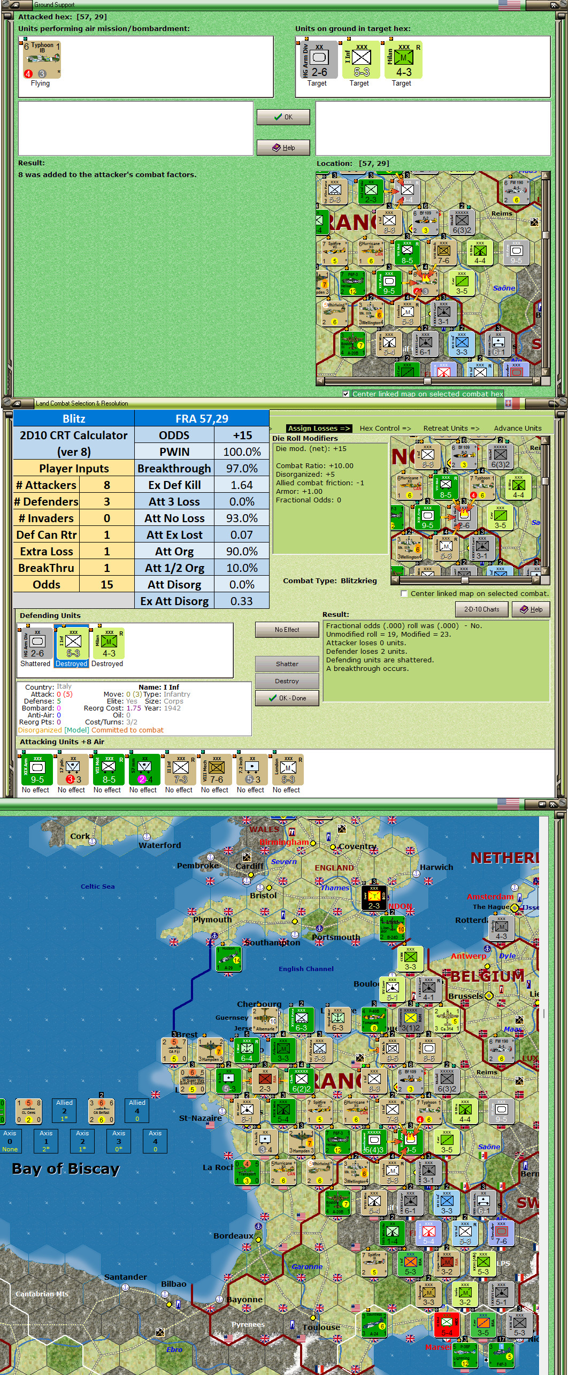Select destroyed Milan defending unit
The image size is (568, 1375).
(108, 644)
